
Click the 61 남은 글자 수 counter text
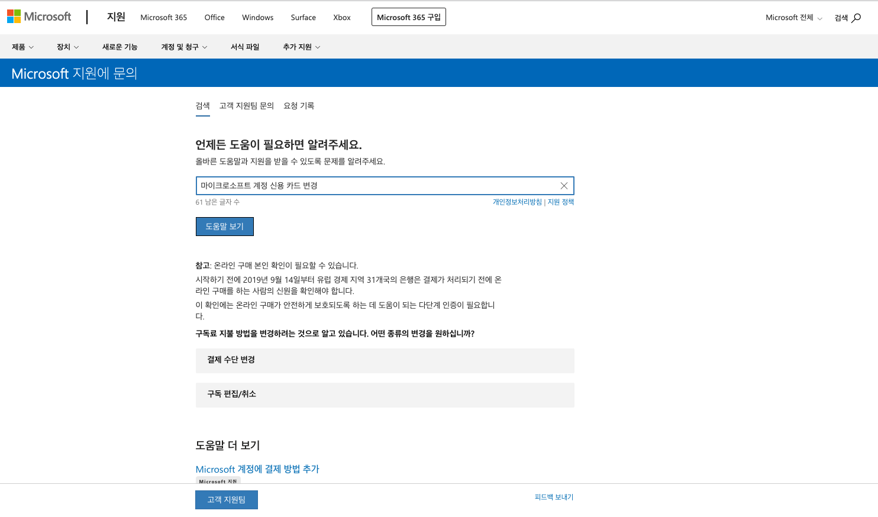(218, 202)
